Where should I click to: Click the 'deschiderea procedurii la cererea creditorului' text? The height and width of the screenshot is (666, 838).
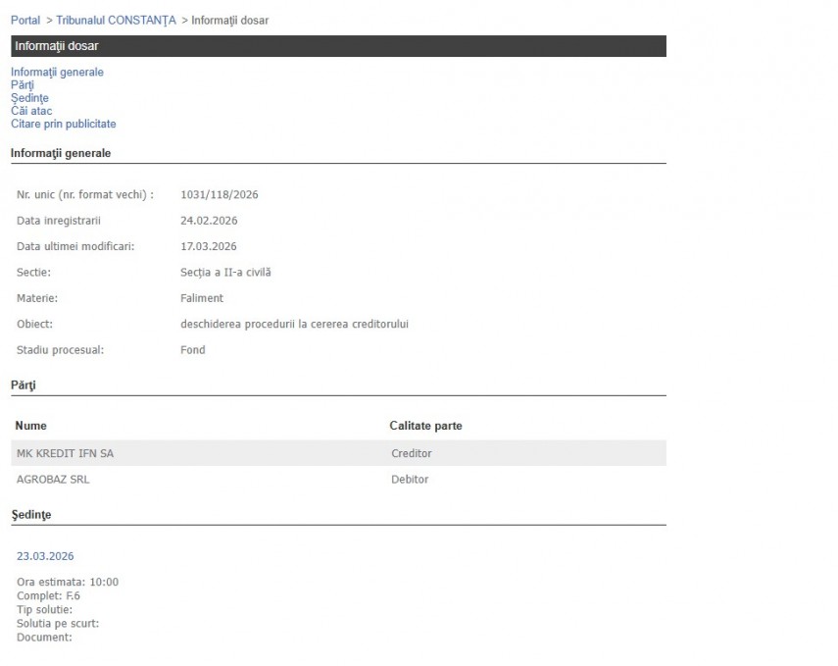click(x=294, y=324)
